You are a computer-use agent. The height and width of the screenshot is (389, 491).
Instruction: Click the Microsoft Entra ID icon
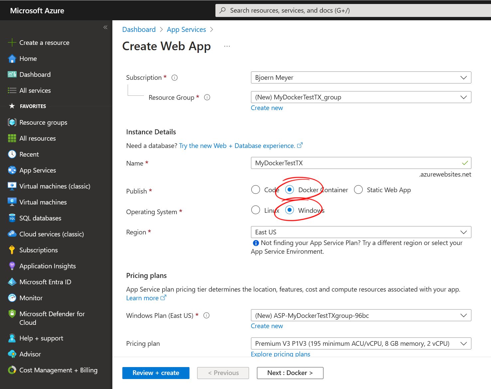12,282
